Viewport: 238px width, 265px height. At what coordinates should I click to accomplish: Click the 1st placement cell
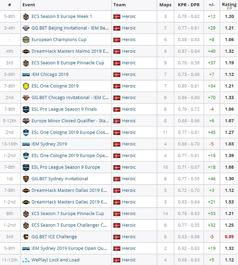click(10, 179)
